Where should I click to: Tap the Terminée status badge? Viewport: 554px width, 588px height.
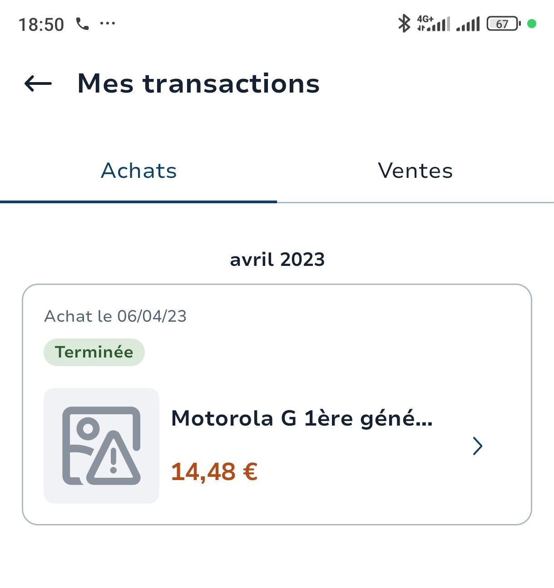click(94, 352)
